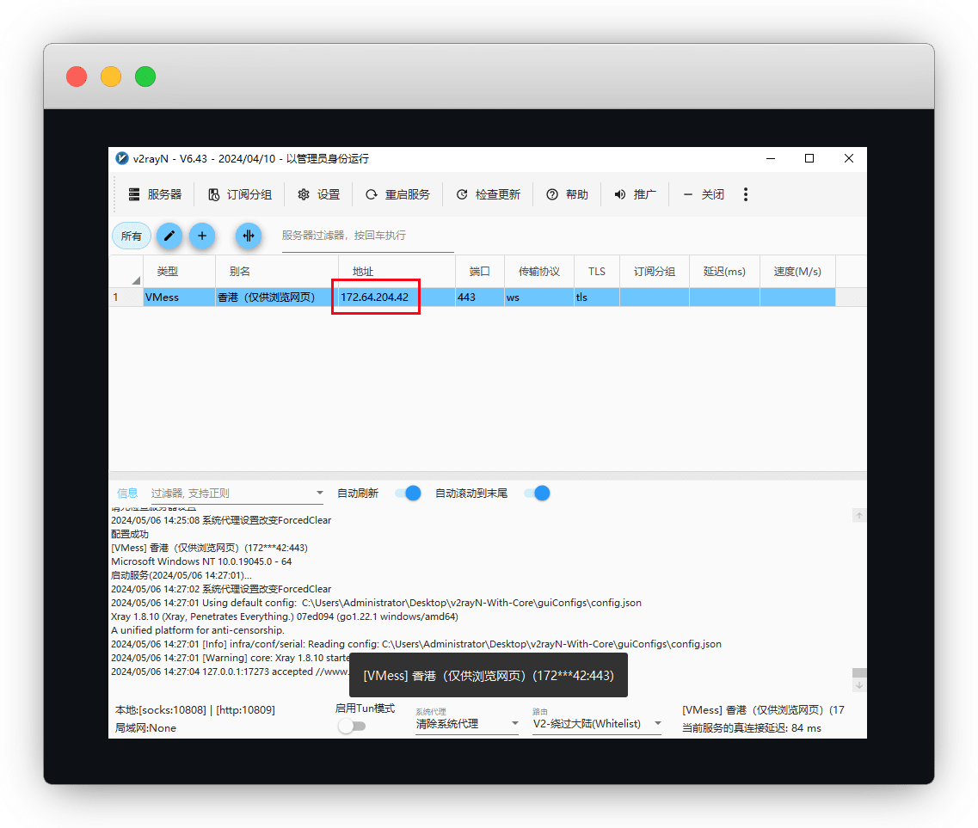Image resolution: width=978 pixels, height=828 pixels.
Task: Click the green macOS zoom light
Action: [145, 77]
